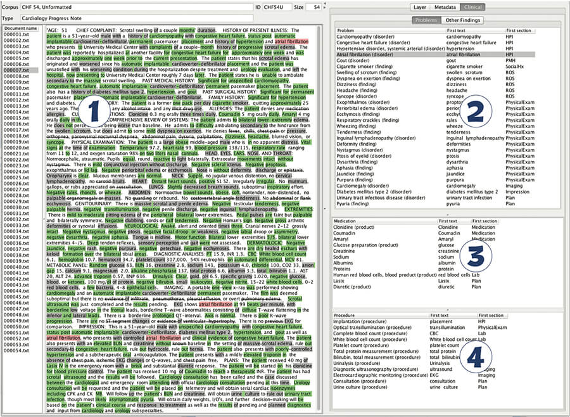Select the Pyuria (finding) row

coord(436,204)
